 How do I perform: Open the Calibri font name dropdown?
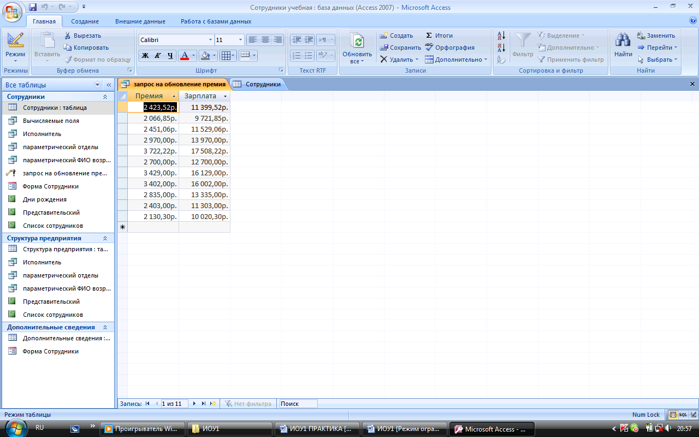click(210, 40)
